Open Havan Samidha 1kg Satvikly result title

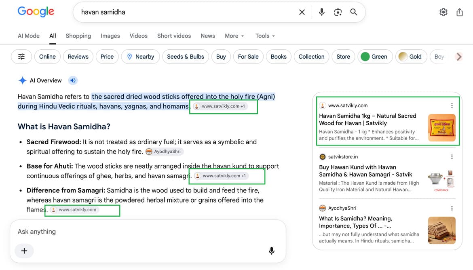click(x=367, y=120)
